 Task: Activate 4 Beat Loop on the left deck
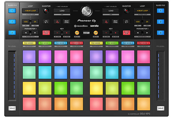[x=30, y=11]
